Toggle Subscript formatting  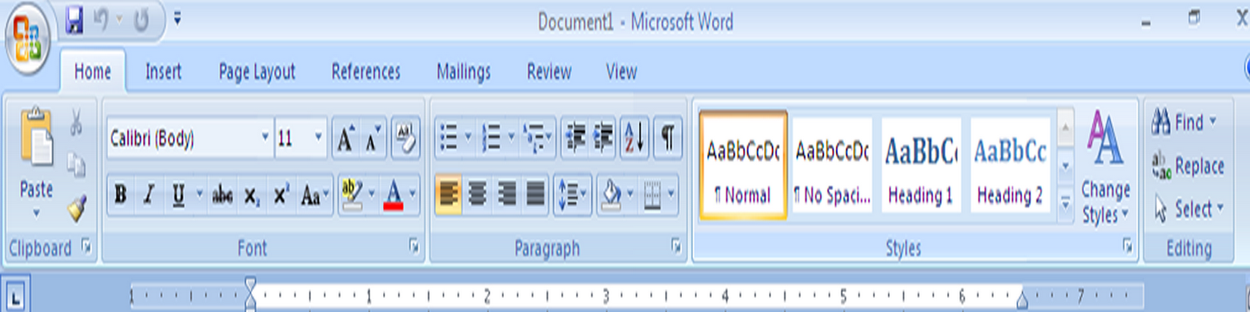pyautogui.click(x=251, y=194)
